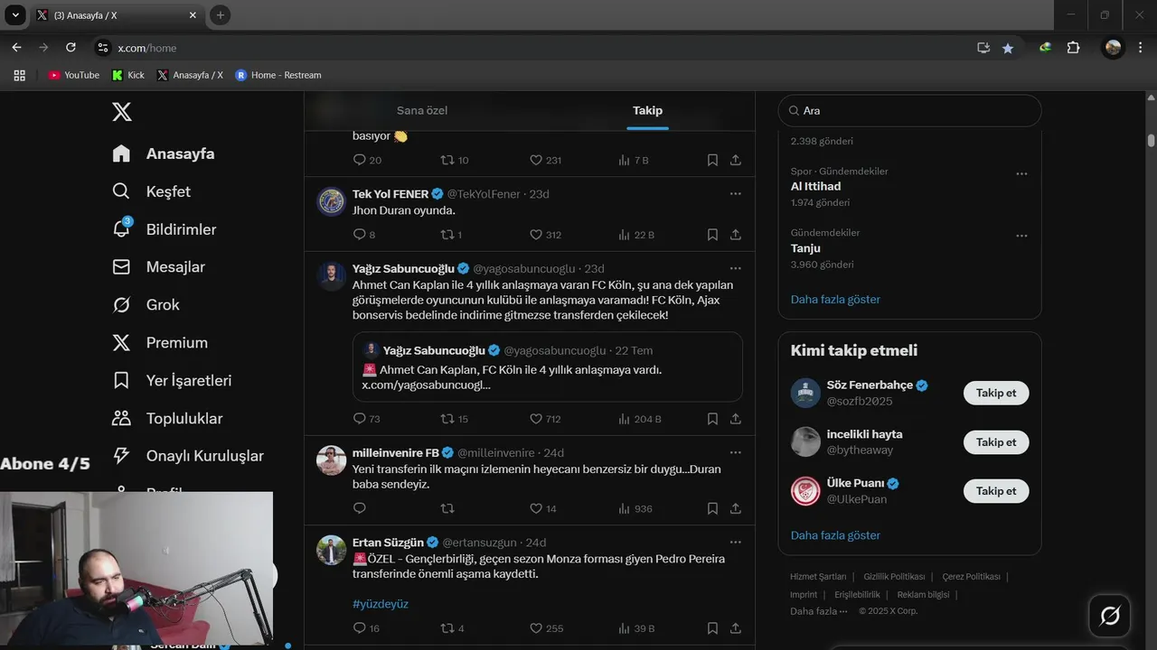This screenshot has height=650, width=1157.
Task: Open new browser tab
Action: pos(221,15)
